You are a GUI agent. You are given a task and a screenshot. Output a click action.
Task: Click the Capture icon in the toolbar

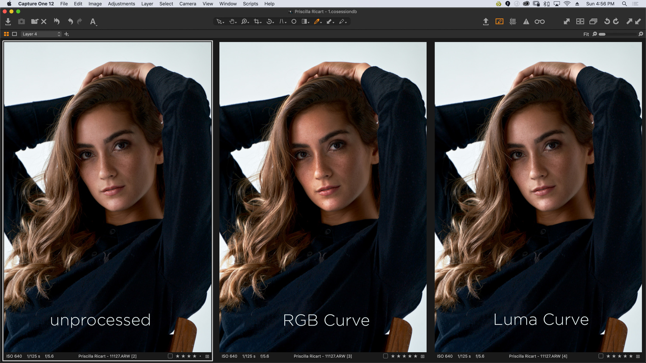coord(22,21)
